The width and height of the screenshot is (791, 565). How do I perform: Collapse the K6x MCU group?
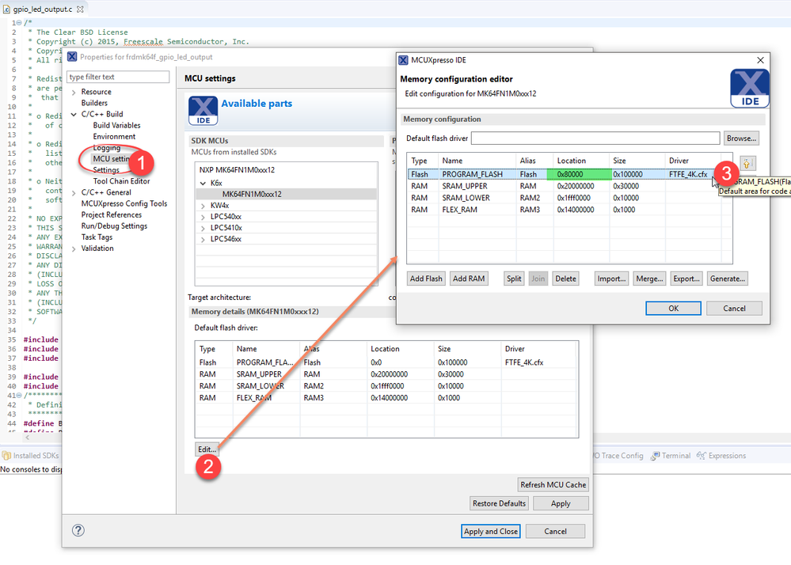pos(203,183)
